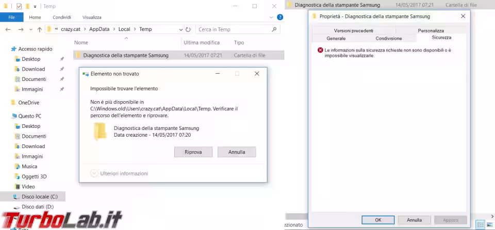The width and height of the screenshot is (495, 230).
Task: Click the Download pin icon
Action: (62, 69)
